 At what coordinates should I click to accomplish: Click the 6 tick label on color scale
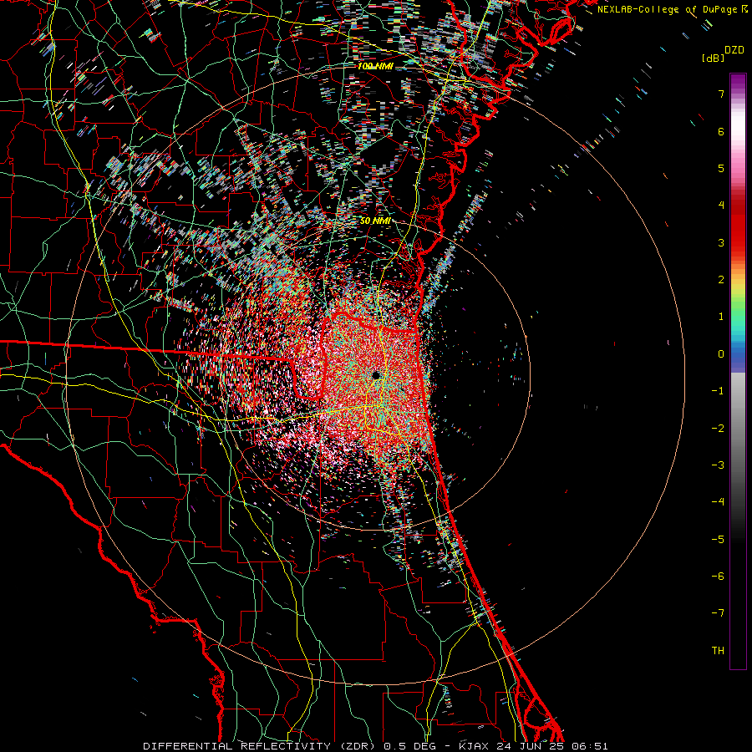721,131
